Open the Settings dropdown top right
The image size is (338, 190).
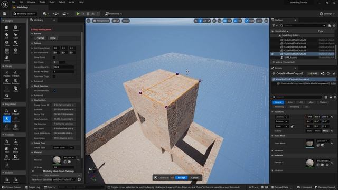327,14
